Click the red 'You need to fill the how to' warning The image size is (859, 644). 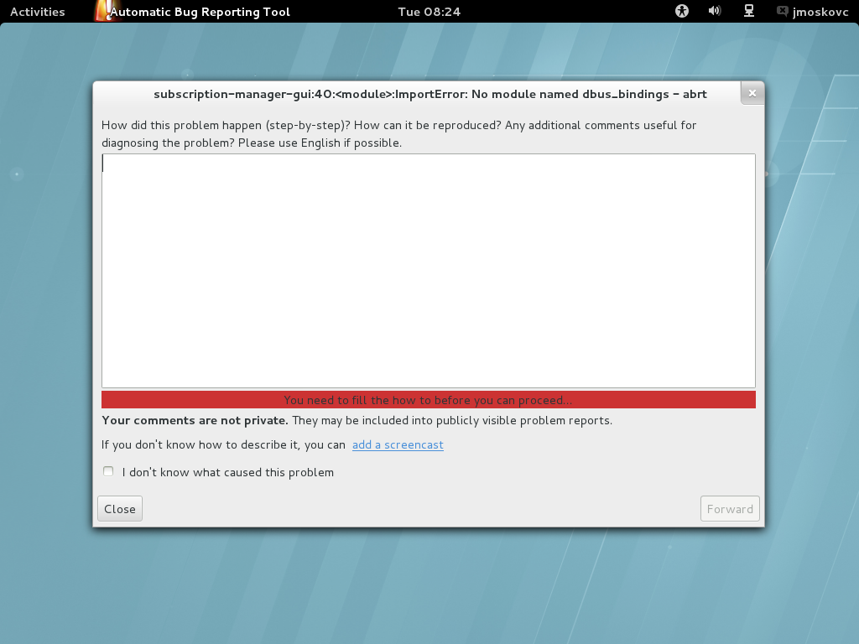click(429, 400)
